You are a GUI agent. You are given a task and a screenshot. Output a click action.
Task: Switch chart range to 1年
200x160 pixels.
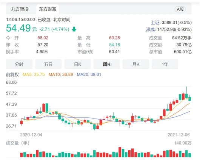pos(165,64)
